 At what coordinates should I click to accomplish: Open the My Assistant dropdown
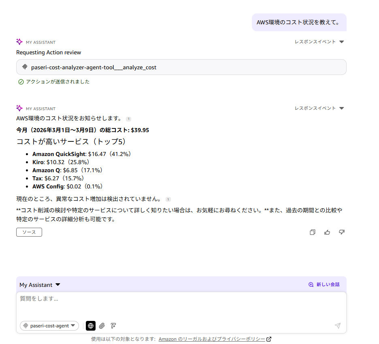pyautogui.click(x=40, y=285)
